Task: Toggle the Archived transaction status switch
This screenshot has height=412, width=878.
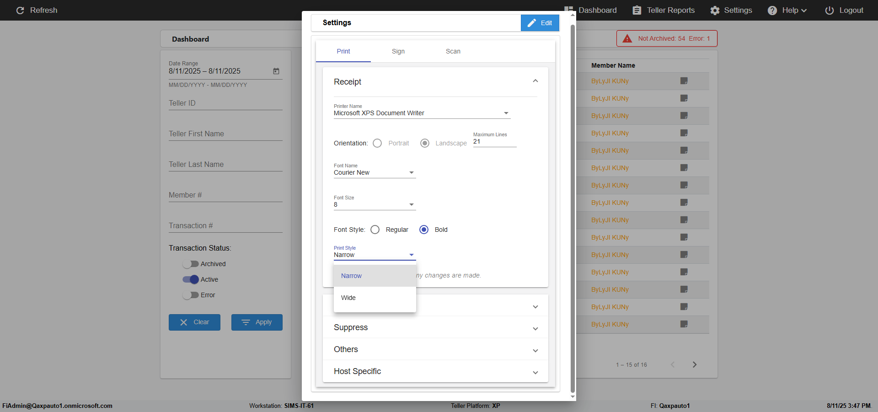Action: (191, 264)
